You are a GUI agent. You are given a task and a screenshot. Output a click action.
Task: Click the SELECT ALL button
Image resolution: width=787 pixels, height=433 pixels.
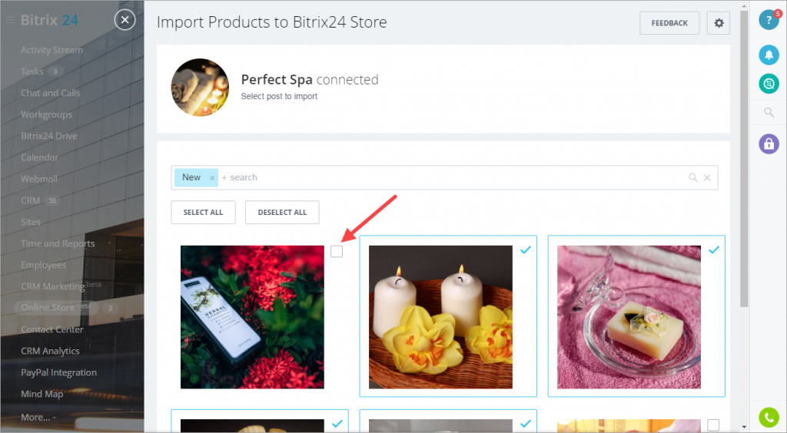[203, 213]
